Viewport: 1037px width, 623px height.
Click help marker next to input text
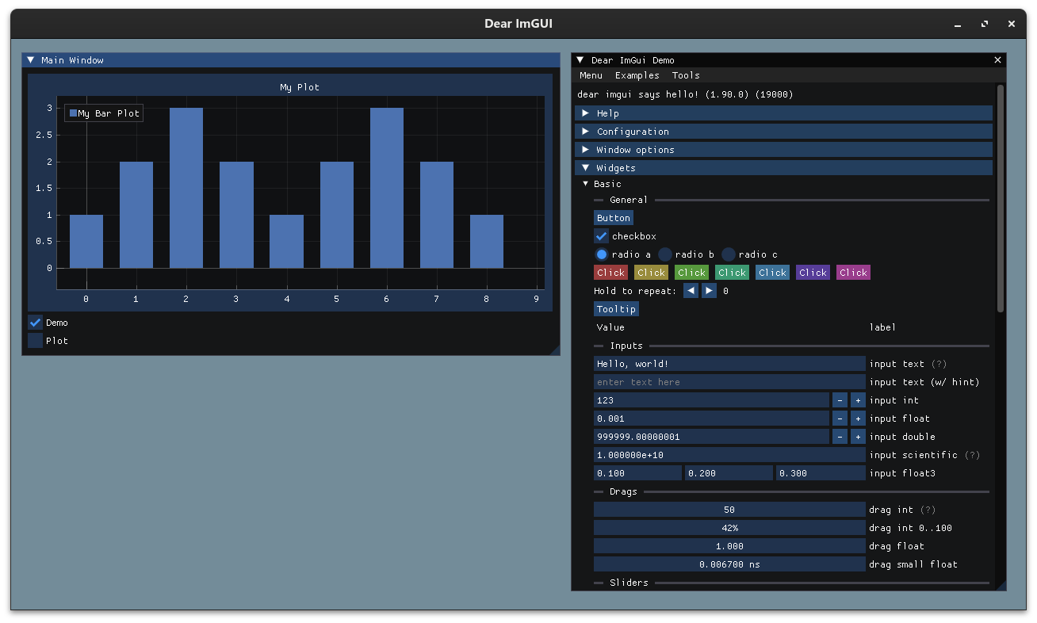coord(939,364)
